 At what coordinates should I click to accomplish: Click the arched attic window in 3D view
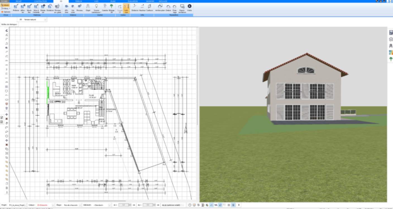pyautogui.click(x=306, y=70)
